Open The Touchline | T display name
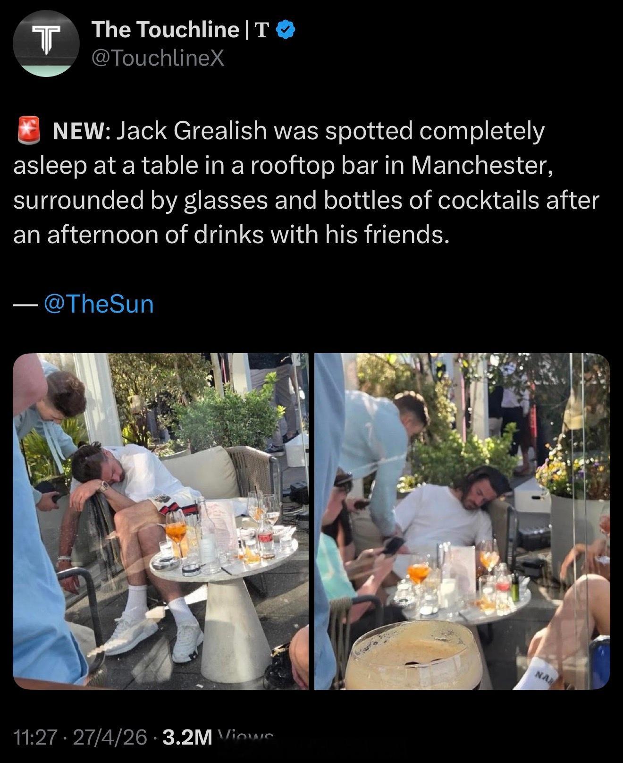Viewport: 623px width, 763px height. (x=181, y=31)
